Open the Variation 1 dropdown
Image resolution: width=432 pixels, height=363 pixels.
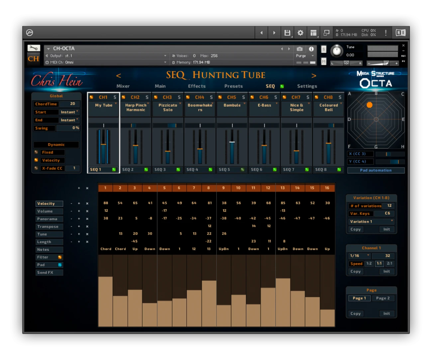point(371,222)
